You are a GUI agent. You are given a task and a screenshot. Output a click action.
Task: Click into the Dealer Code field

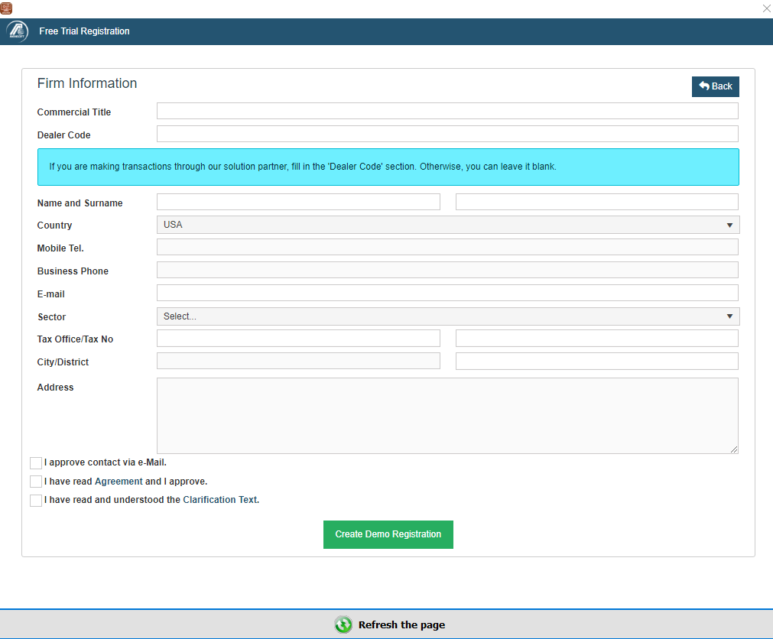(447, 135)
